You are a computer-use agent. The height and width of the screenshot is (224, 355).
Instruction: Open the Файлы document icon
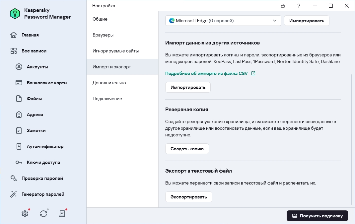click(19, 99)
